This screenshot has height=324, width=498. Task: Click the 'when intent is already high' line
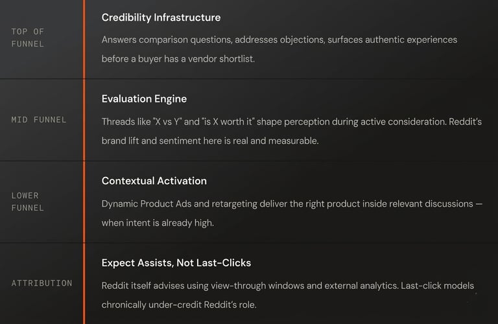(158, 223)
